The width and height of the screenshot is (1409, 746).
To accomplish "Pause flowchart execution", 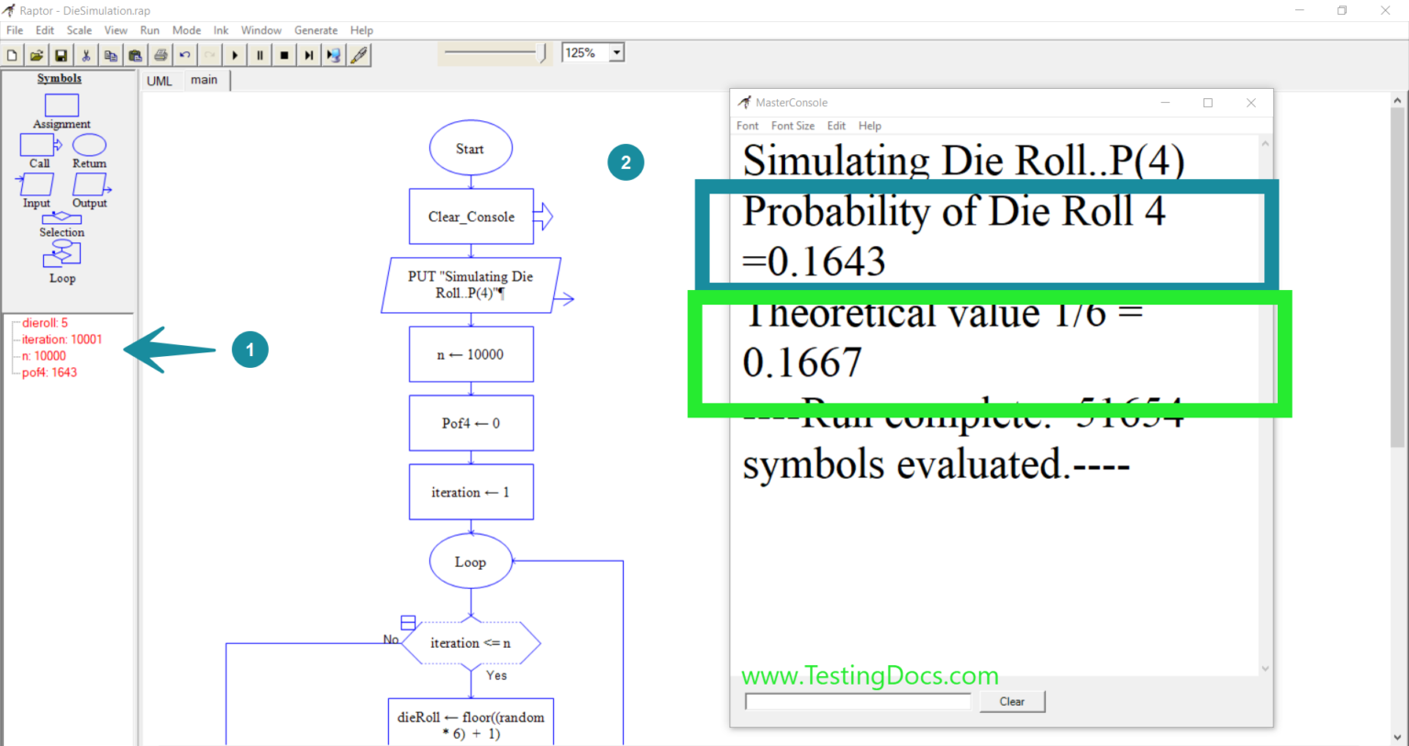I will pyautogui.click(x=260, y=54).
